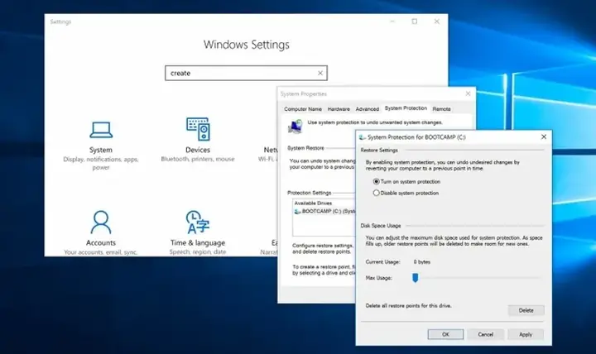596x354 pixels.
Task: Close the System Protection for BOOTCAMP dialog
Action: point(544,136)
